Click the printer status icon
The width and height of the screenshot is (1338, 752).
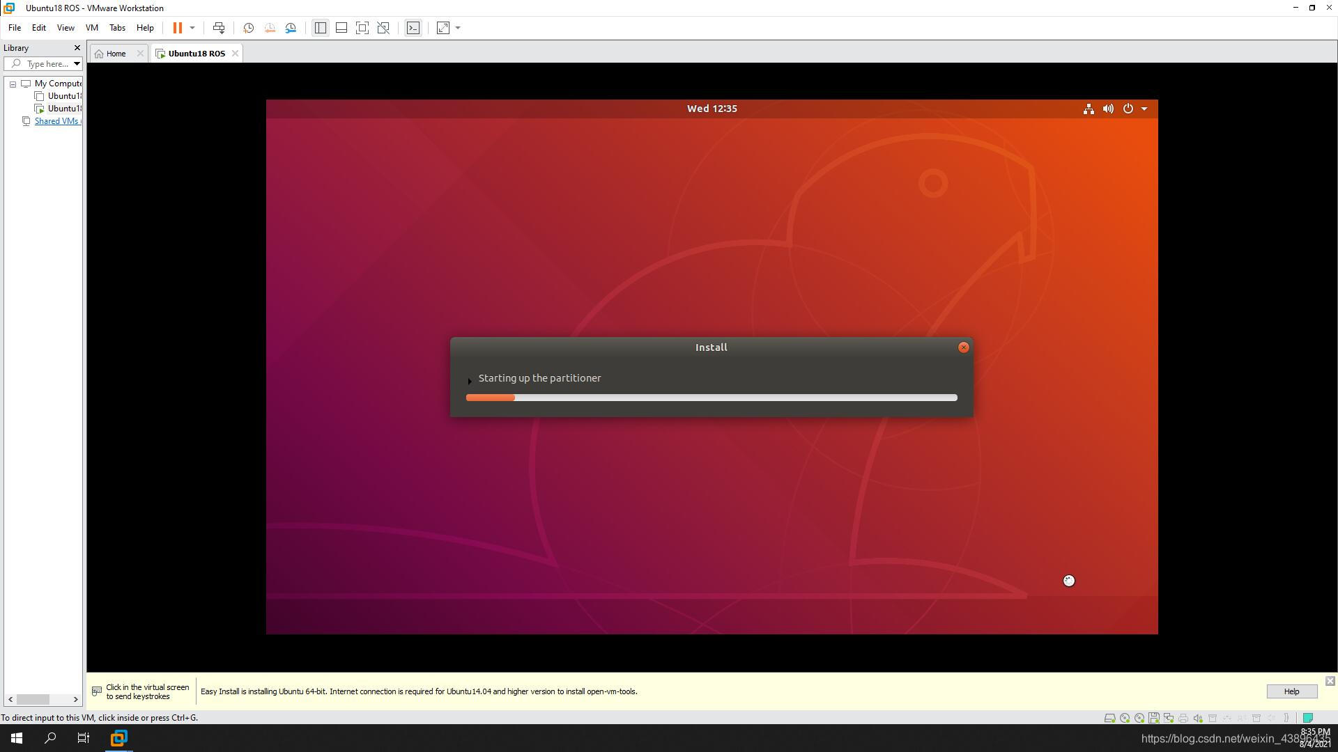click(x=1183, y=718)
